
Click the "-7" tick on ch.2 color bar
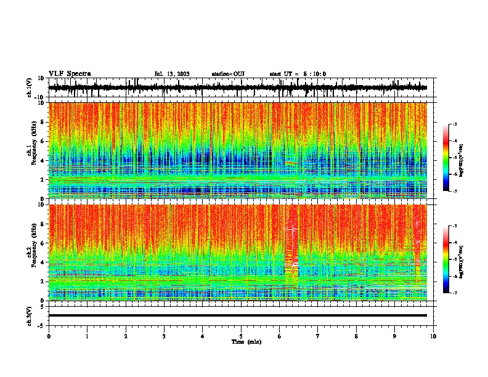(x=455, y=293)
